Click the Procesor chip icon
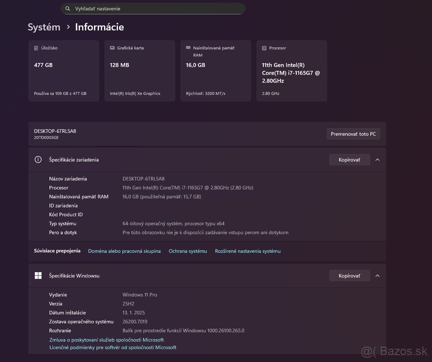This screenshot has height=362, width=432. pos(264,48)
